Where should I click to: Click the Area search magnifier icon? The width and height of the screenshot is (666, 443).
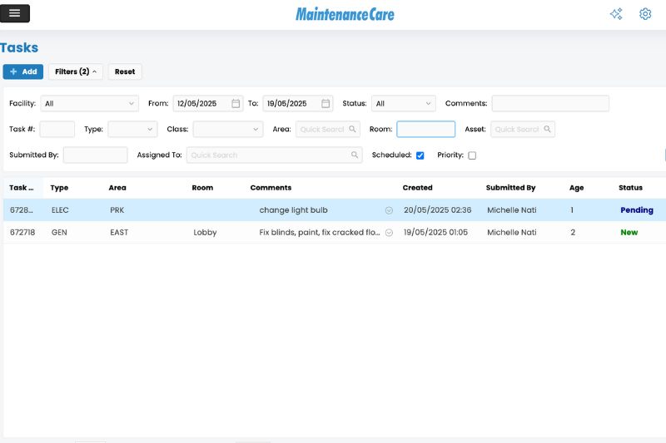point(352,129)
